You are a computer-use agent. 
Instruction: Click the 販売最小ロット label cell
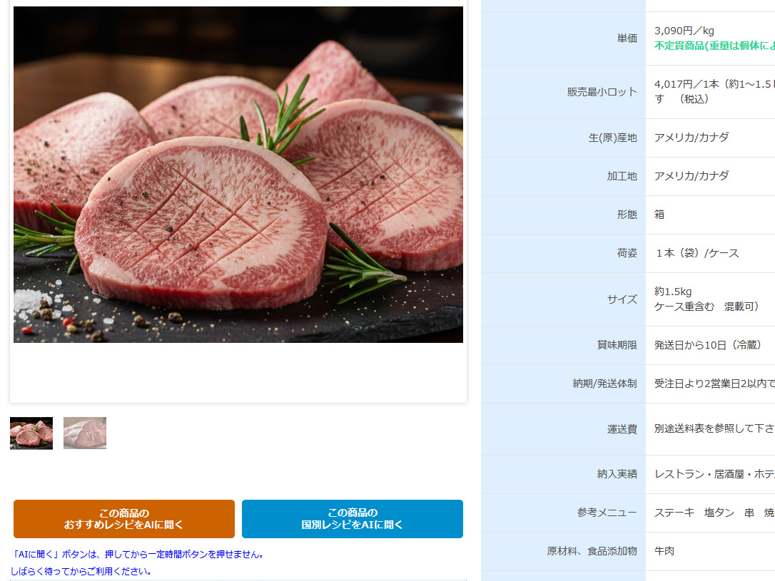pyautogui.click(x=564, y=92)
